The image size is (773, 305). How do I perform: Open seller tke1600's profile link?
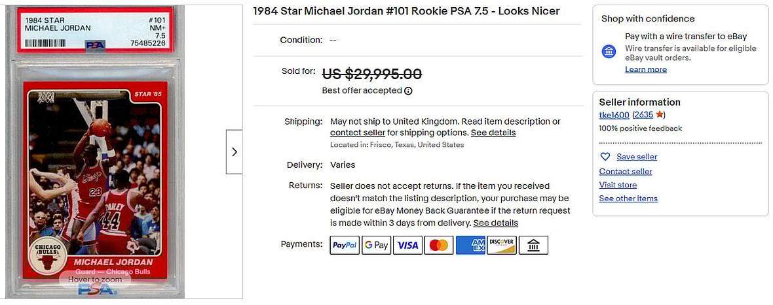pos(614,115)
